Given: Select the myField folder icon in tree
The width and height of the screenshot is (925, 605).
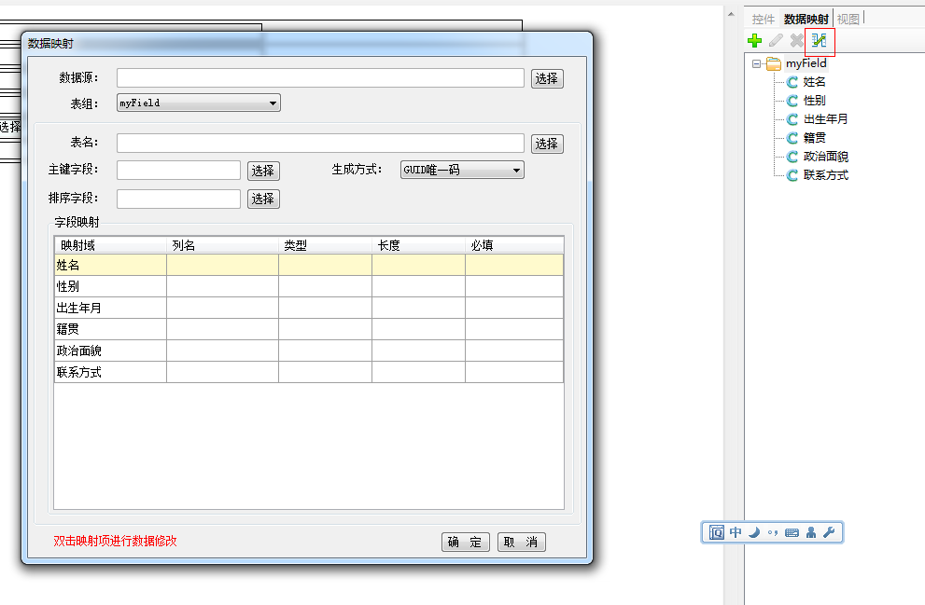Looking at the screenshot, I should 774,63.
